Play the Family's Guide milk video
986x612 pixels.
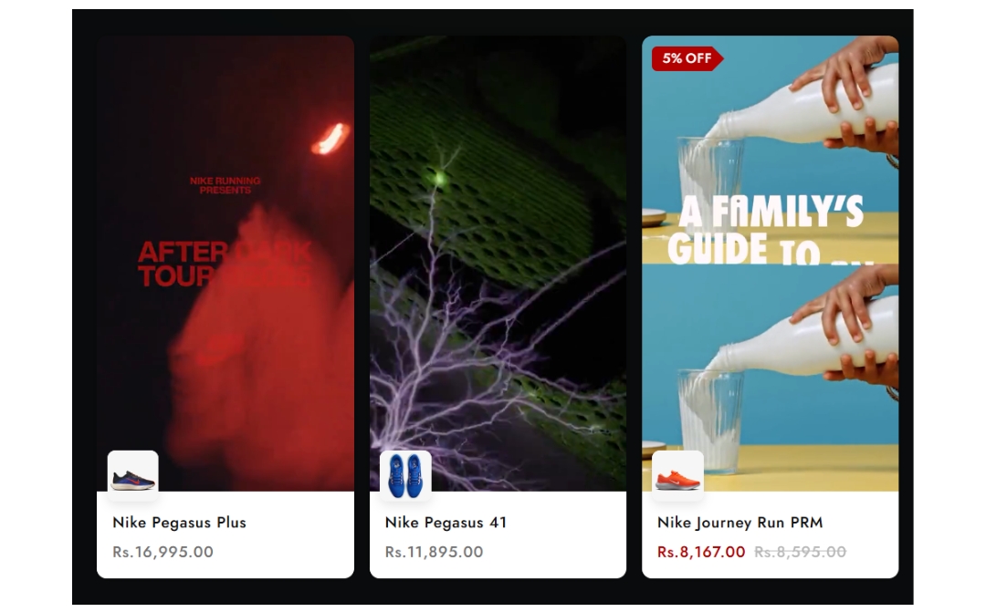tap(771, 264)
